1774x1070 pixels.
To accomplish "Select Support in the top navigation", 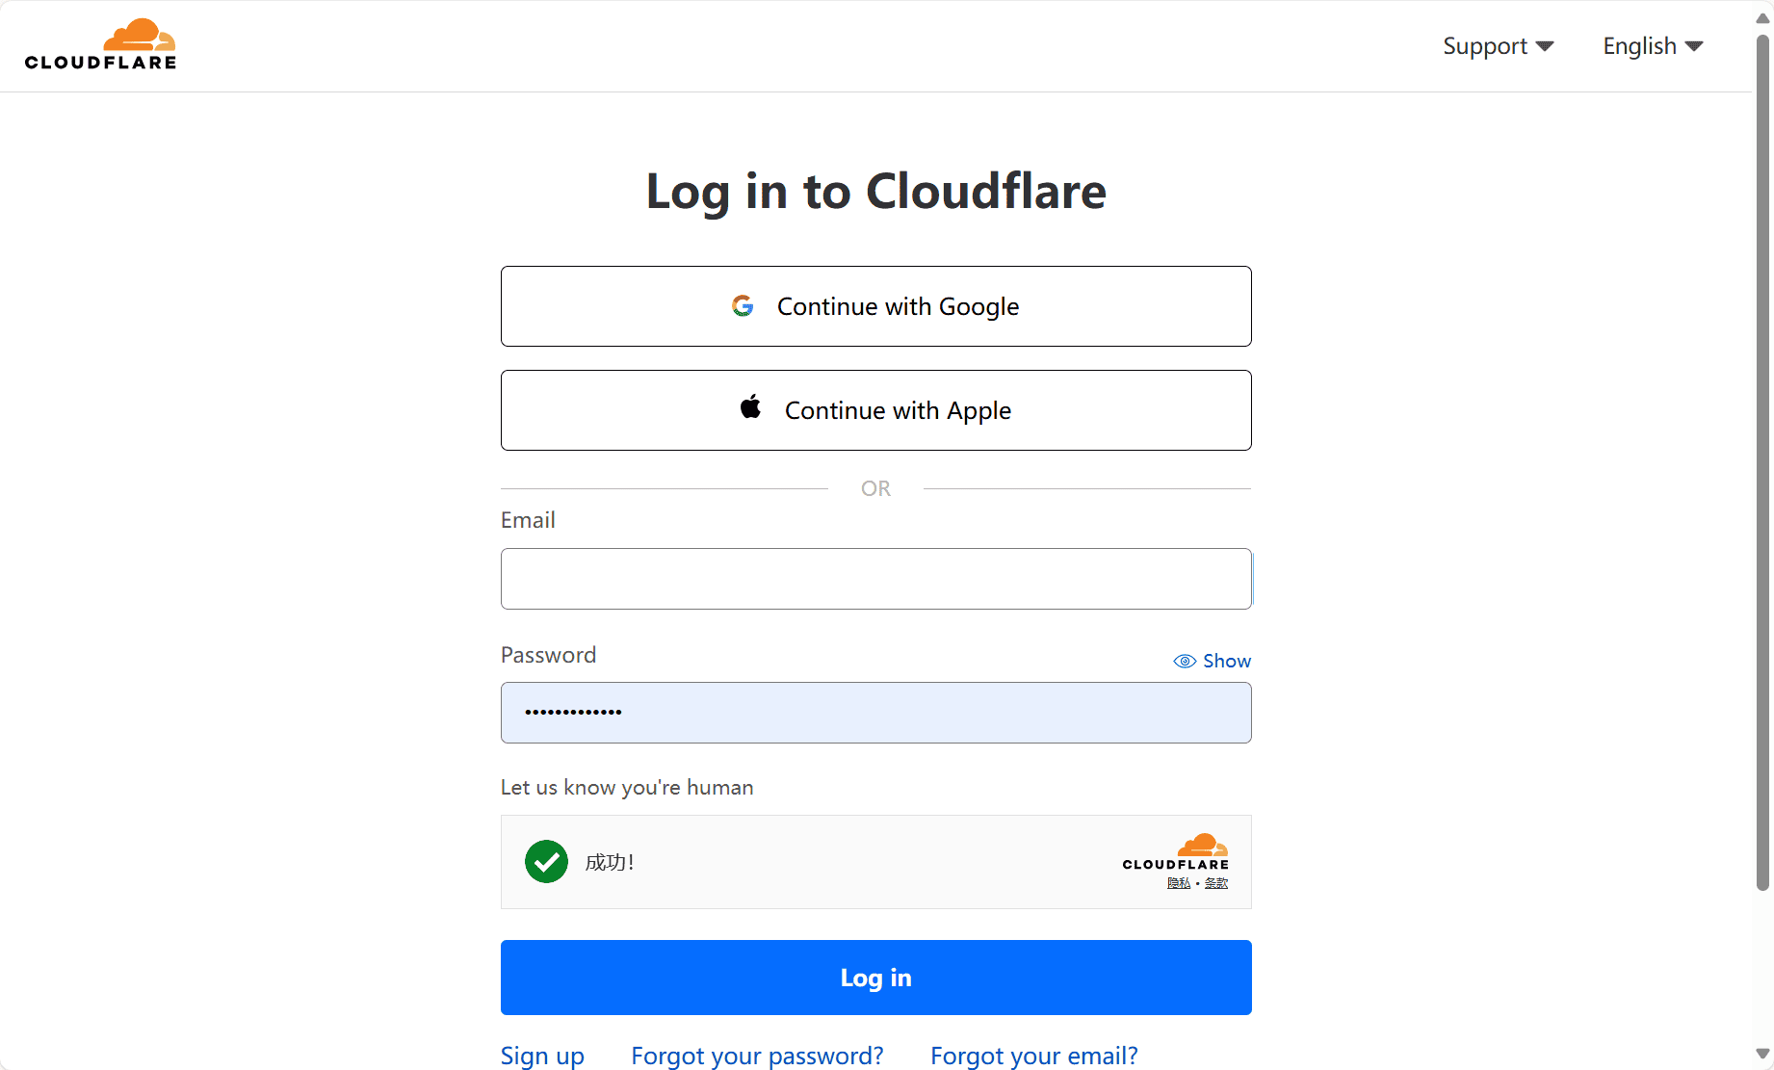I will click(1485, 45).
